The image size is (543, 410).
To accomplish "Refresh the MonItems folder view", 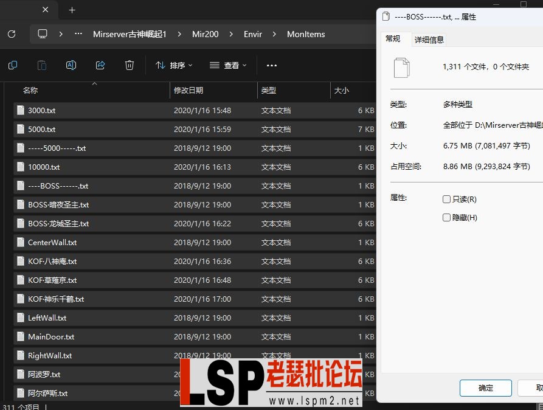I will pyautogui.click(x=12, y=34).
